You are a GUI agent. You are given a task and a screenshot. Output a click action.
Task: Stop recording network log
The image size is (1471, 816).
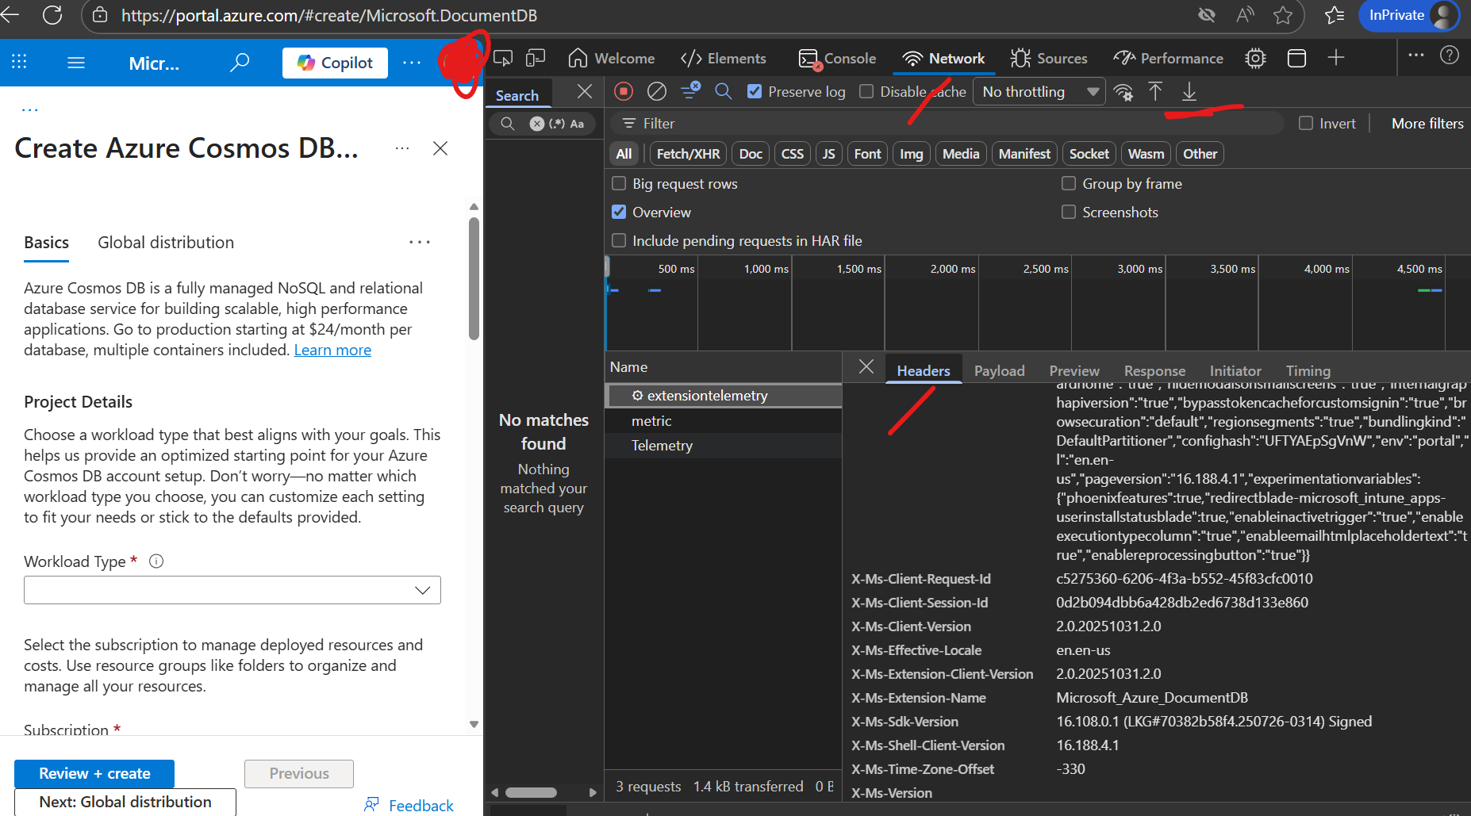click(x=624, y=91)
